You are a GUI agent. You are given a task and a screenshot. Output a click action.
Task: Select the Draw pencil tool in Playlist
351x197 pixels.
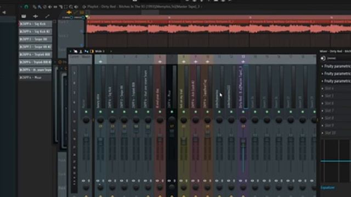[34, 7]
